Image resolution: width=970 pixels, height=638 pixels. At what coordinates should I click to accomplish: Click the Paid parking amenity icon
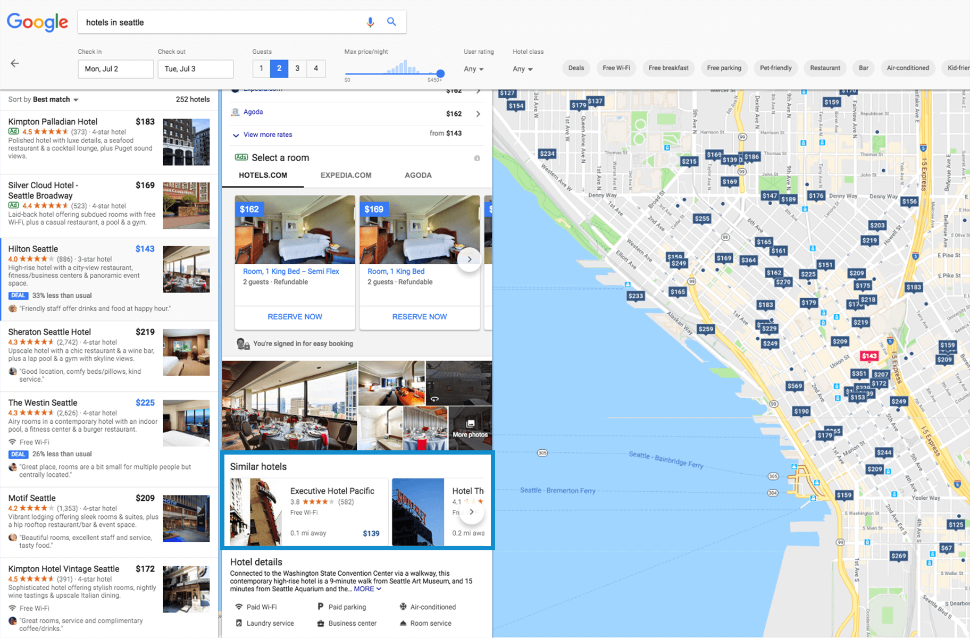[x=320, y=607]
